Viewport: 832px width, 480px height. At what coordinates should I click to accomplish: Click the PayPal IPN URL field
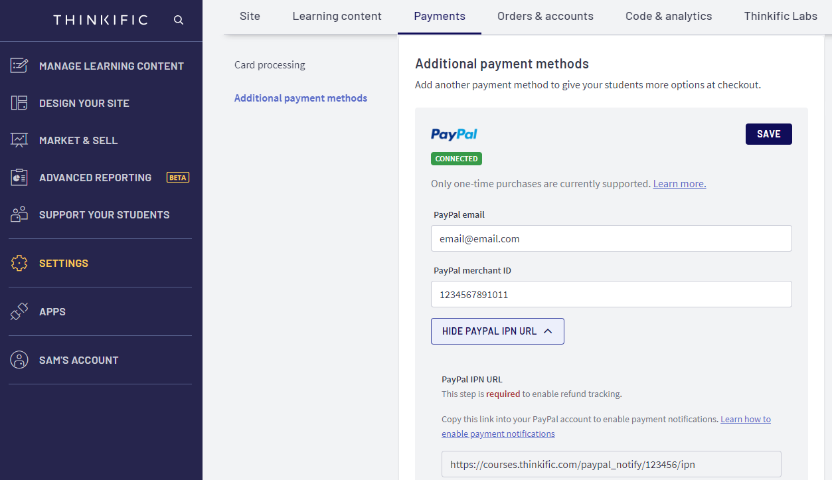coord(611,465)
